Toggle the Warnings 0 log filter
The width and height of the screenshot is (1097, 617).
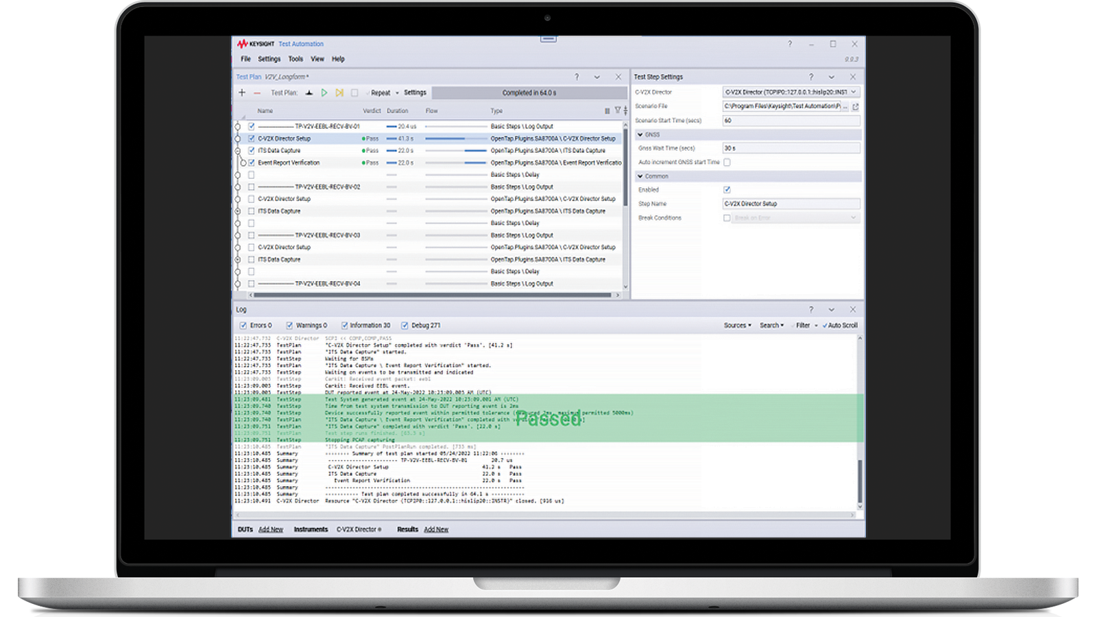291,325
